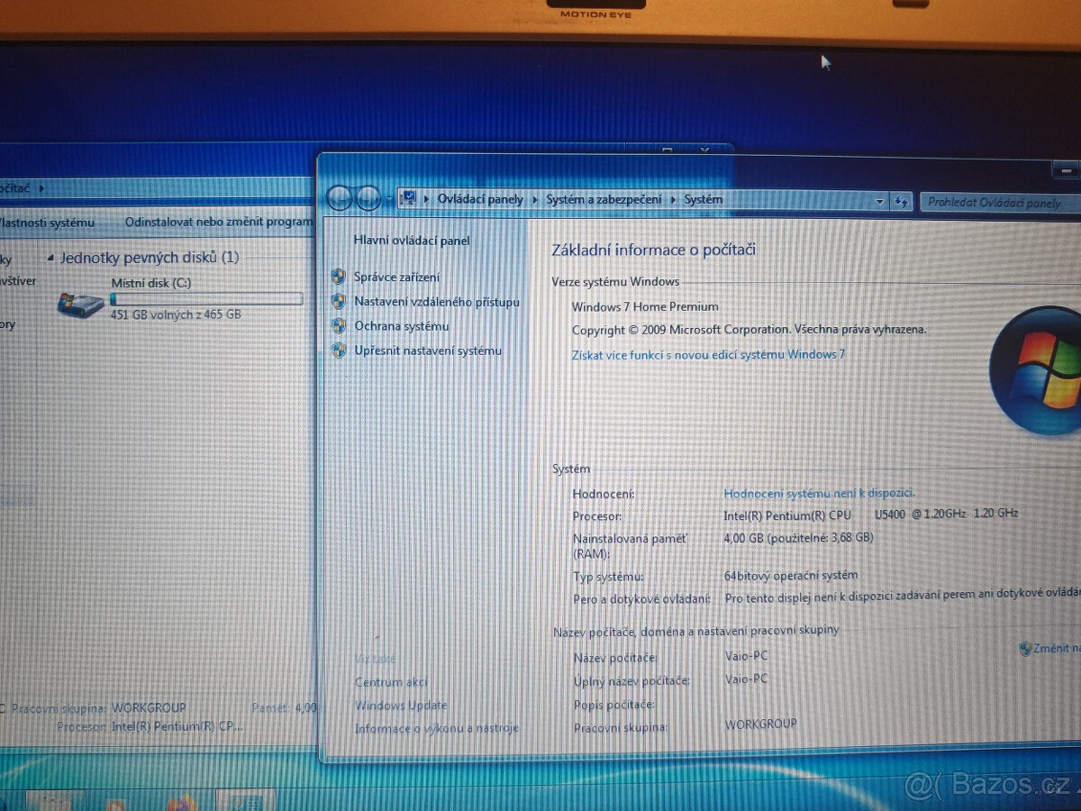Click Hodnocení systému není k dispozici link

(819, 493)
